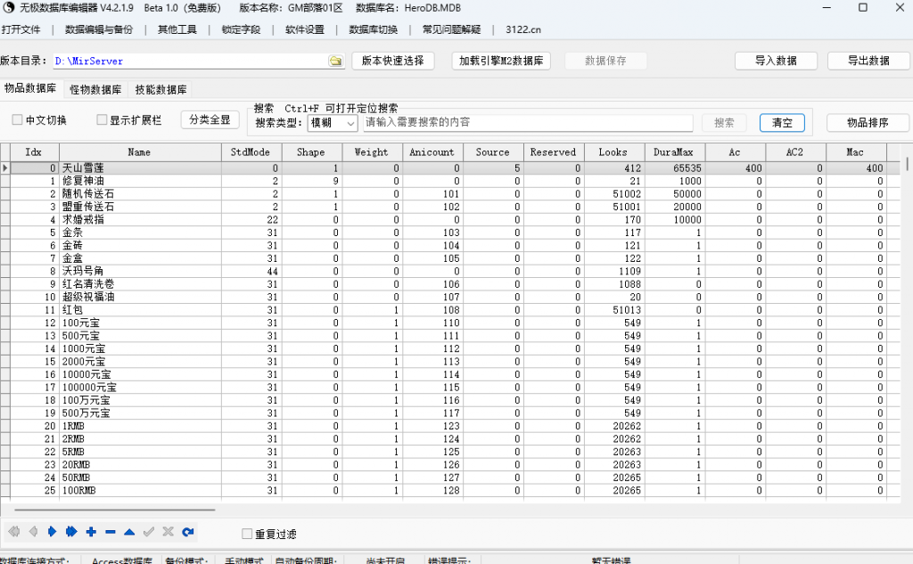Click the edit record triangle icon
The width and height of the screenshot is (913, 564).
point(128,532)
